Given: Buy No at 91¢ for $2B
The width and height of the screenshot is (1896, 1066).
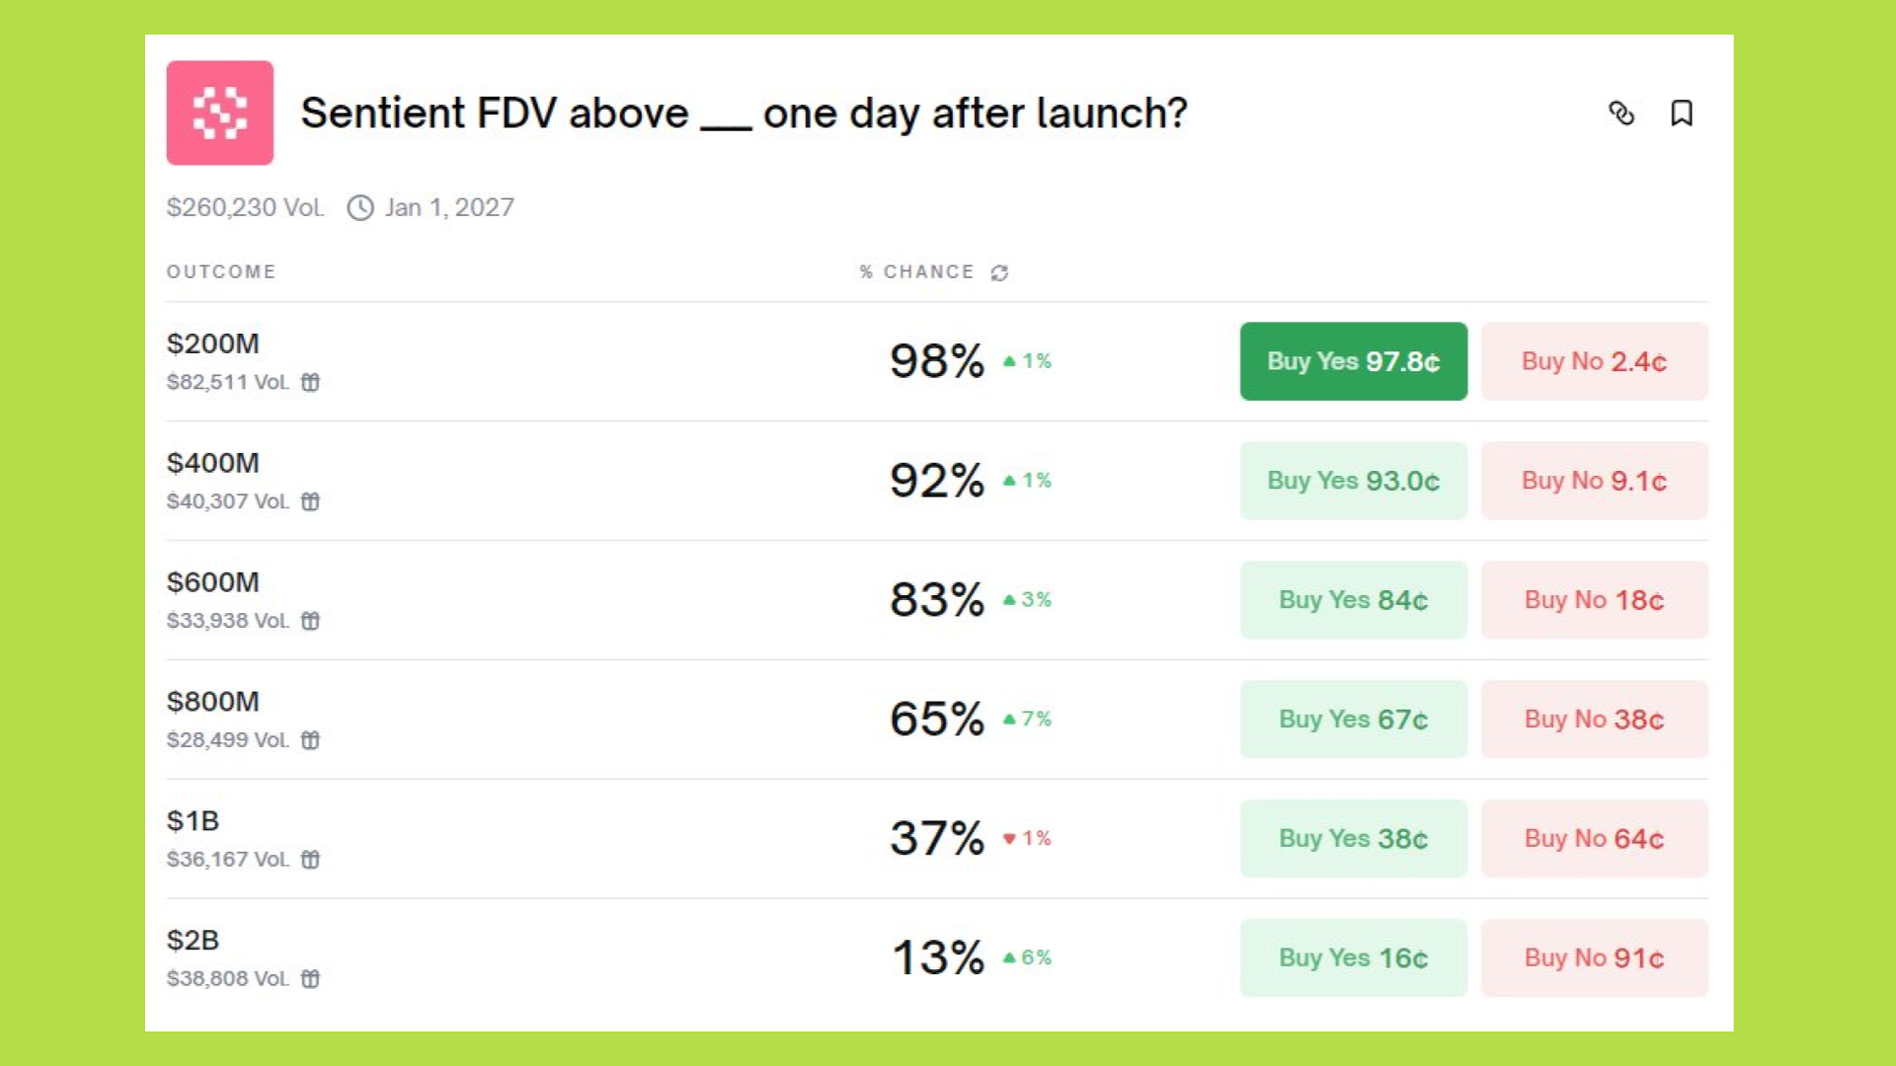Looking at the screenshot, I should (1594, 958).
